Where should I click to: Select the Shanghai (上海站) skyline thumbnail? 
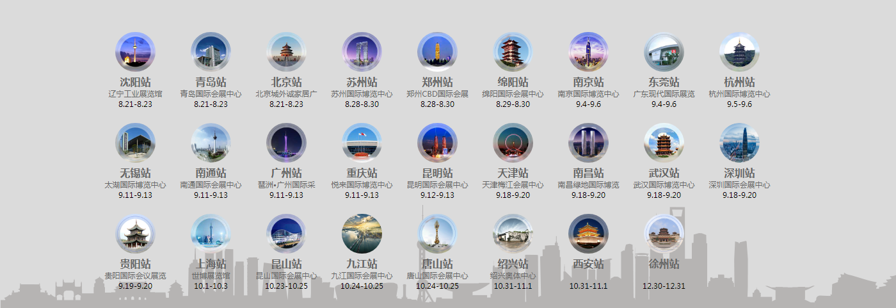[211, 234]
